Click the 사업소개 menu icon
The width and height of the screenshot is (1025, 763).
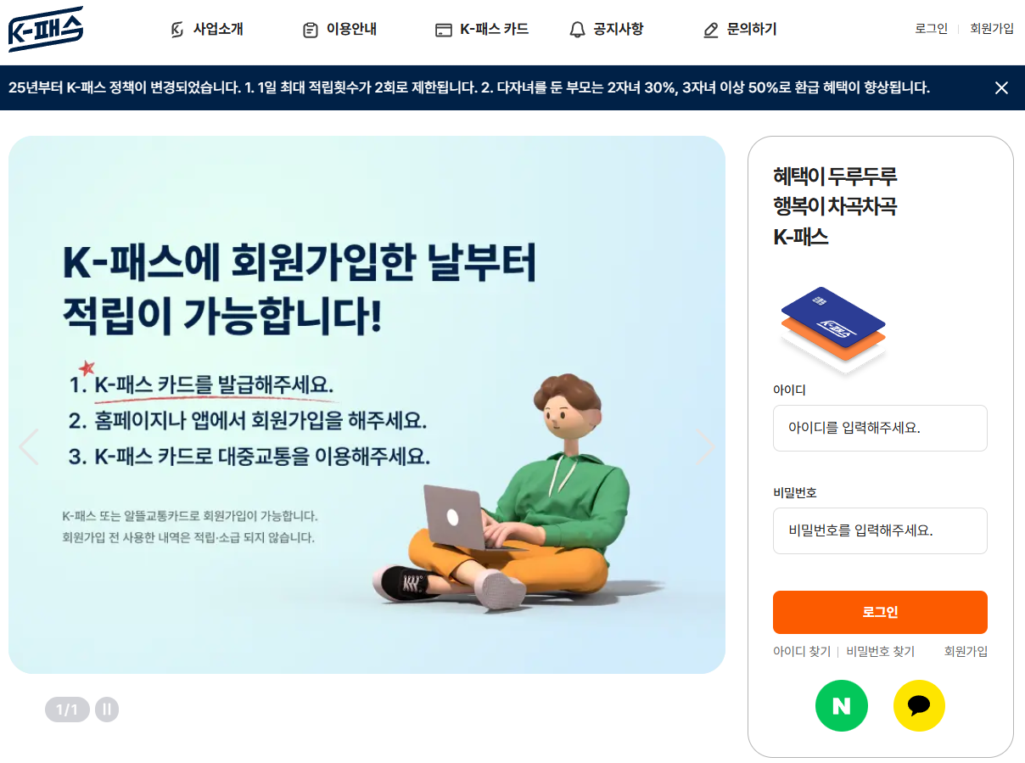pyautogui.click(x=177, y=30)
